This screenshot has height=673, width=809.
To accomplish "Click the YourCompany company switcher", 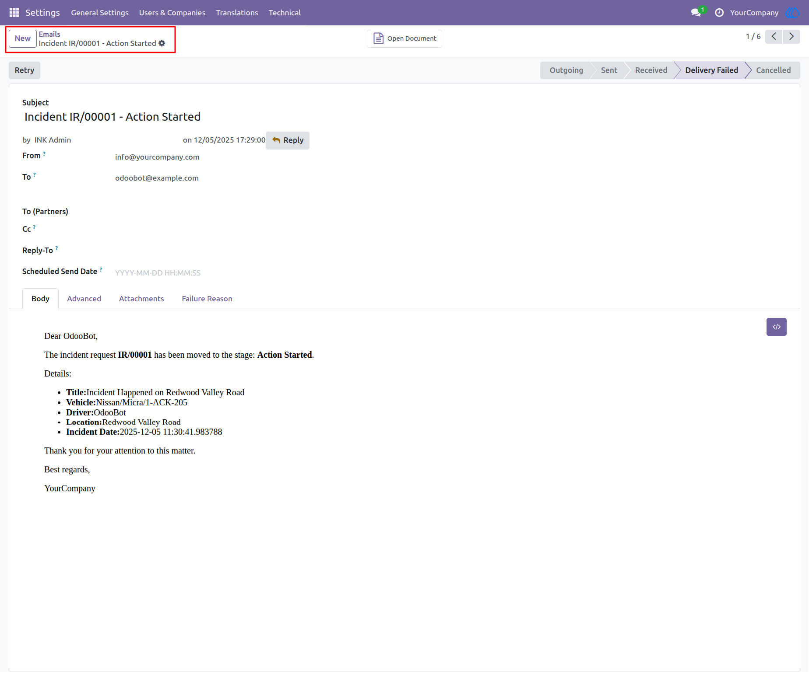I will 754,13.
